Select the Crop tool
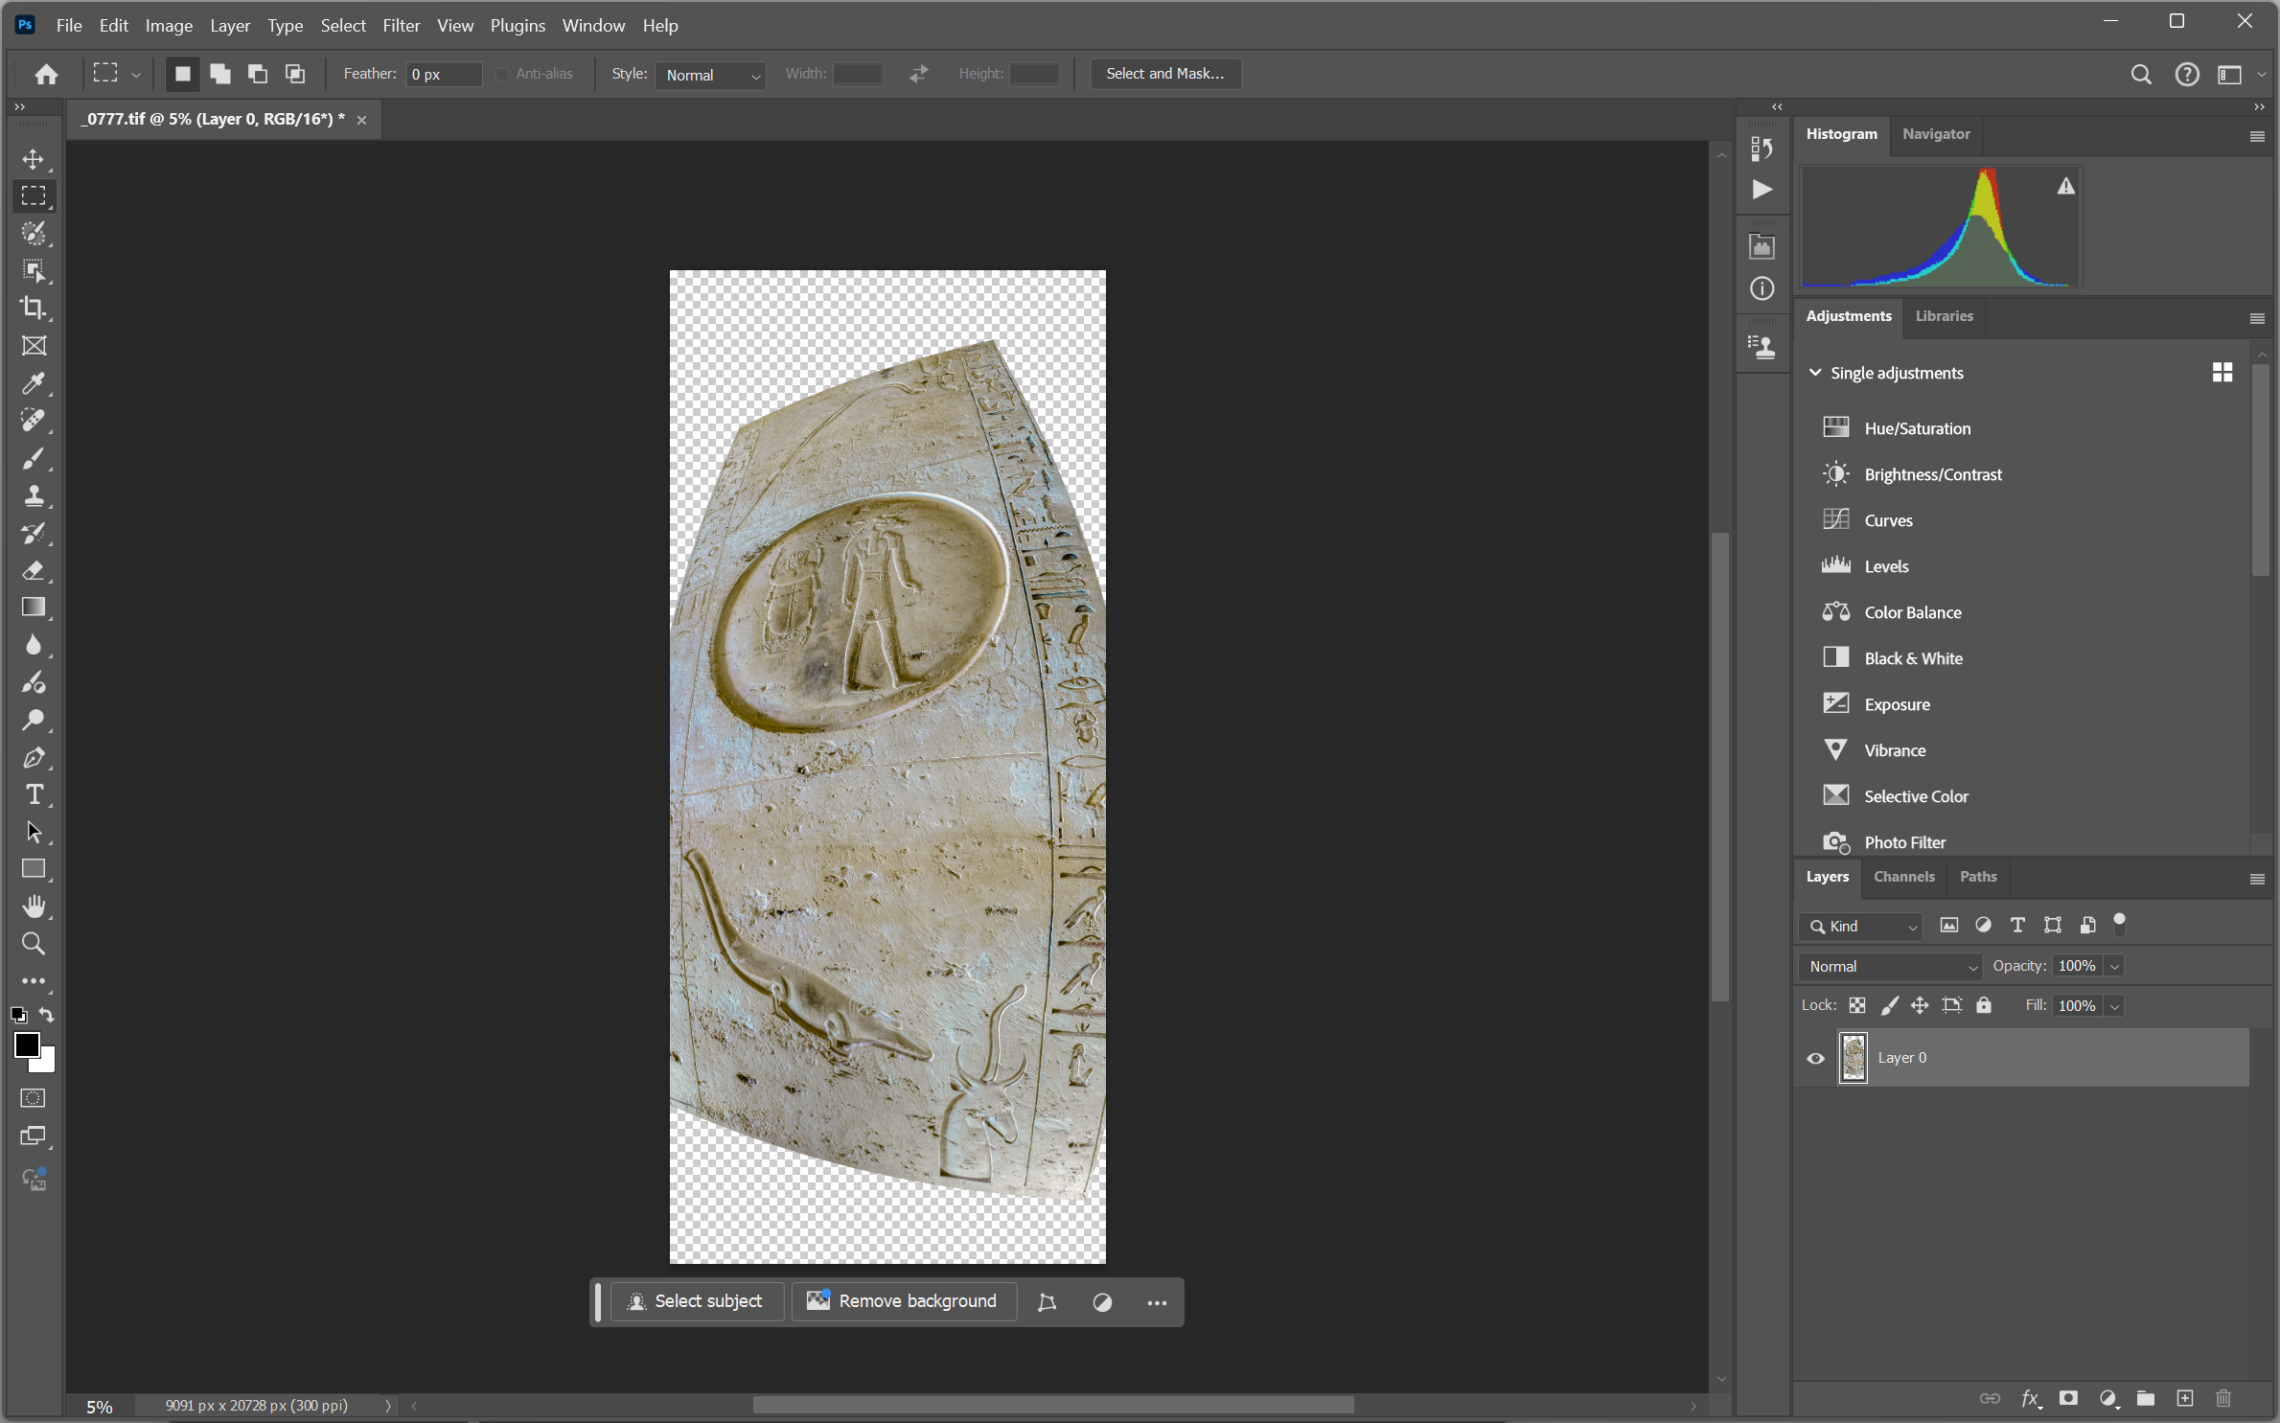 tap(34, 308)
